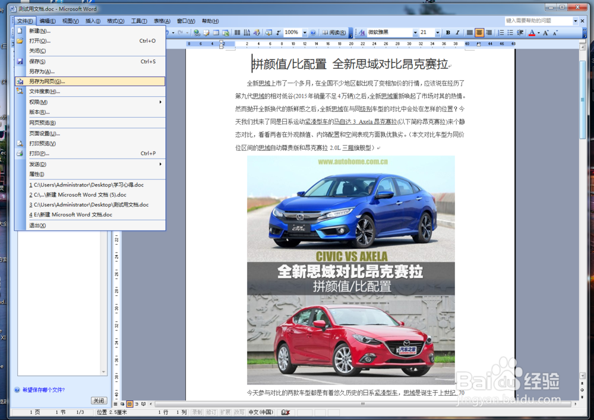Image resolution: width=594 pixels, height=420 pixels.
Task: Click the Shrink Font icon
Action: [555, 33]
